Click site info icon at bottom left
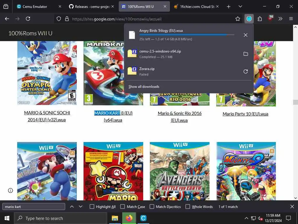The image size is (298, 224). (x=10, y=190)
